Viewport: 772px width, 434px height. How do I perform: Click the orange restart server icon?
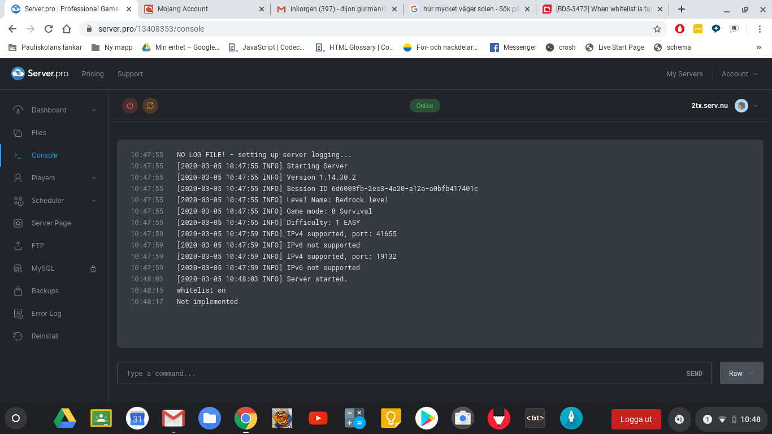pyautogui.click(x=150, y=106)
